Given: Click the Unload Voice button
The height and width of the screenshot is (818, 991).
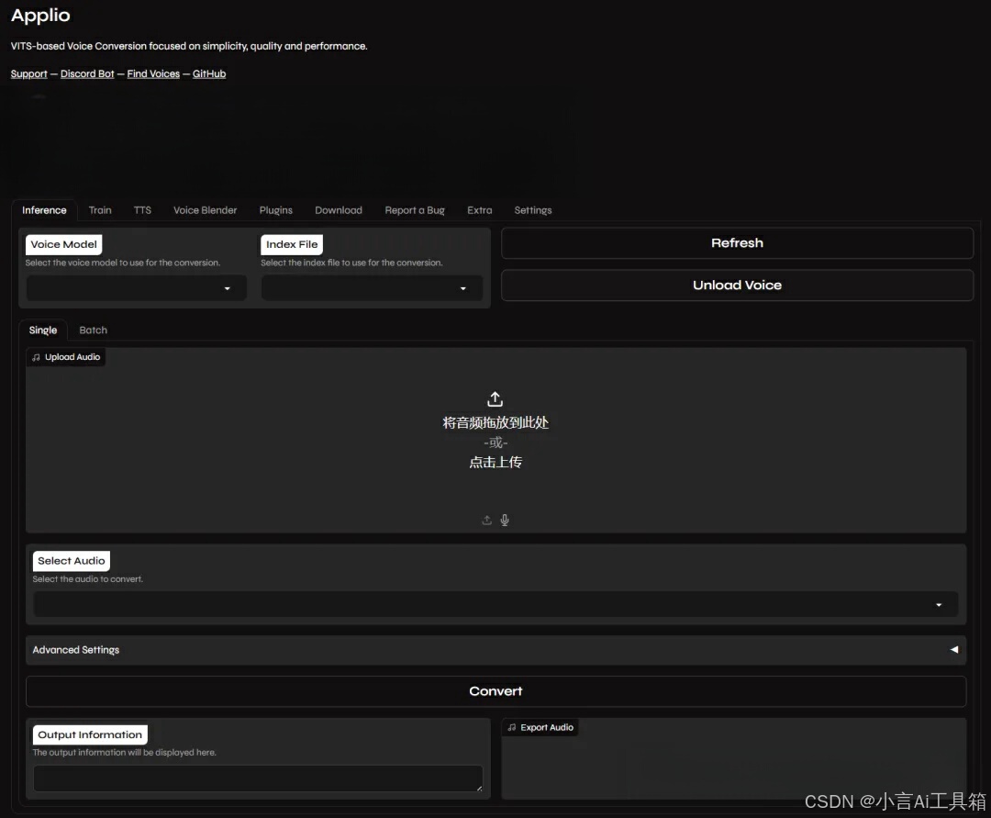Looking at the screenshot, I should pos(737,286).
